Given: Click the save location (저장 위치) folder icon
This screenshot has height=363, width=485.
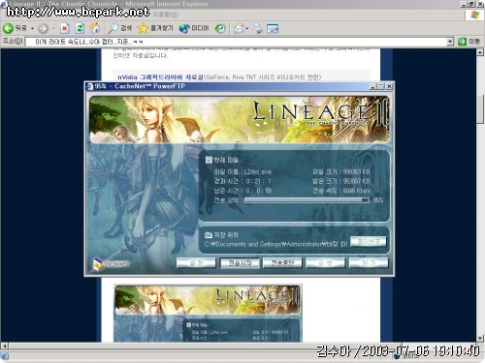Looking at the screenshot, I should coord(209,234).
